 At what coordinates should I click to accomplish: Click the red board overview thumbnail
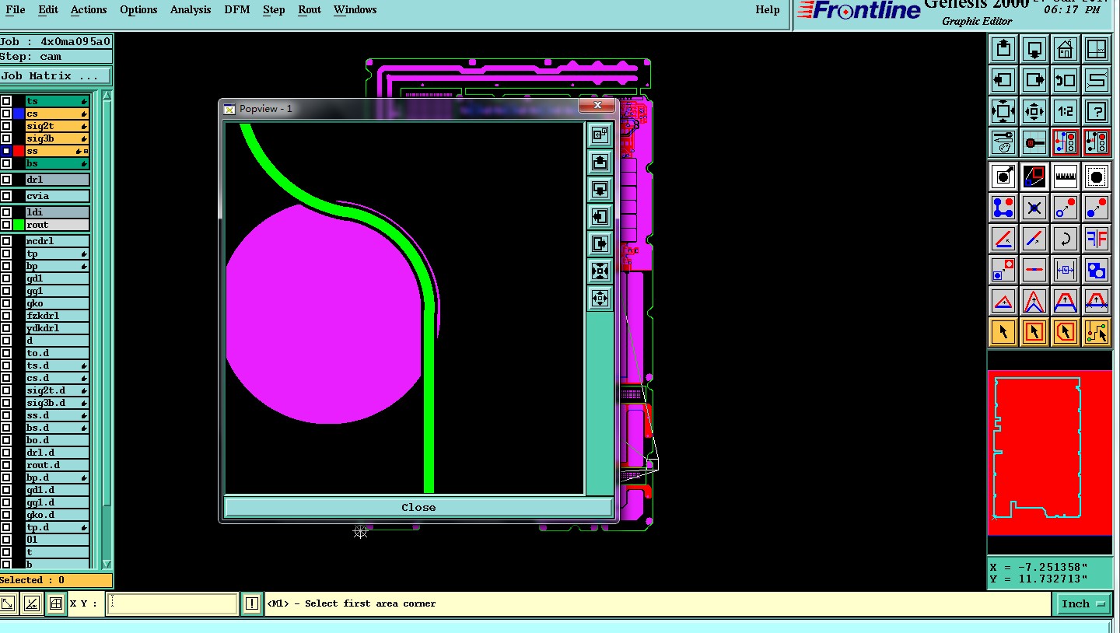coord(1050,453)
